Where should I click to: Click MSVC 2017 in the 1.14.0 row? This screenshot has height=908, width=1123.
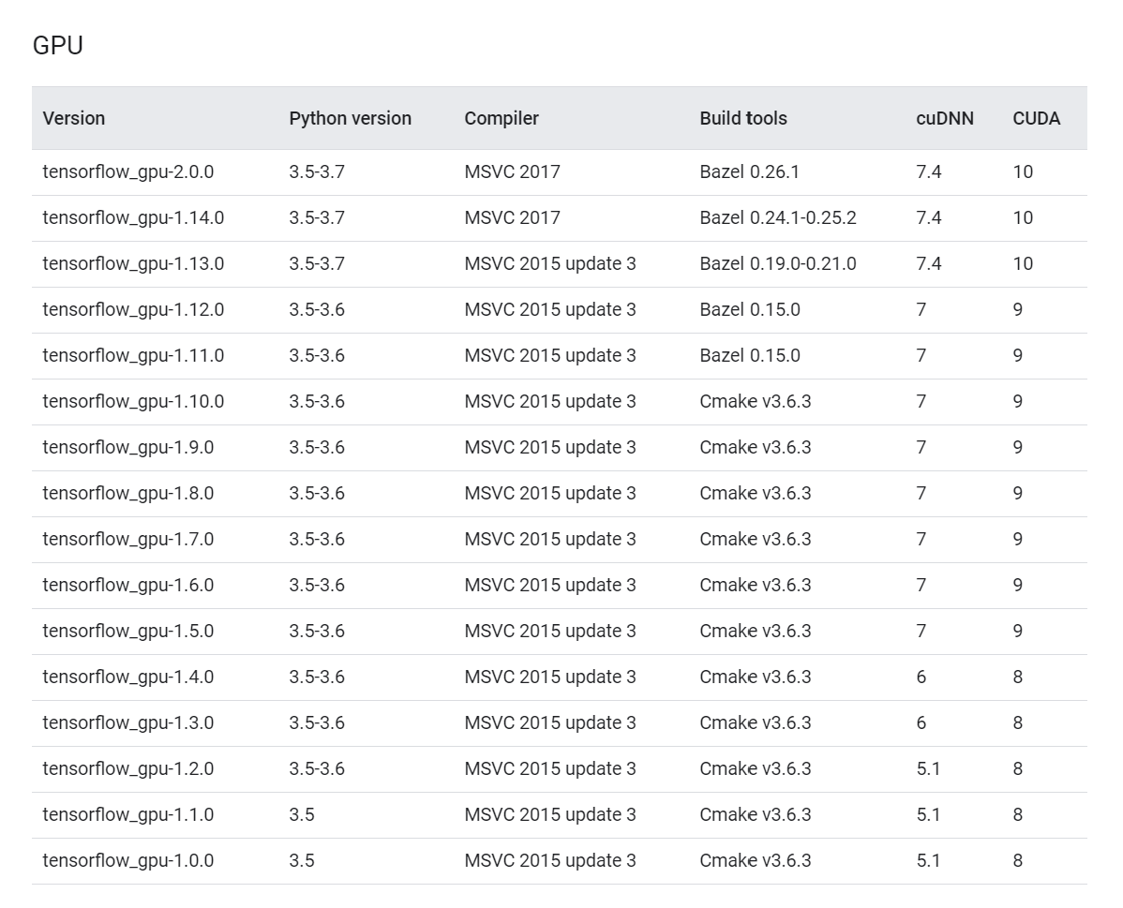tap(512, 217)
